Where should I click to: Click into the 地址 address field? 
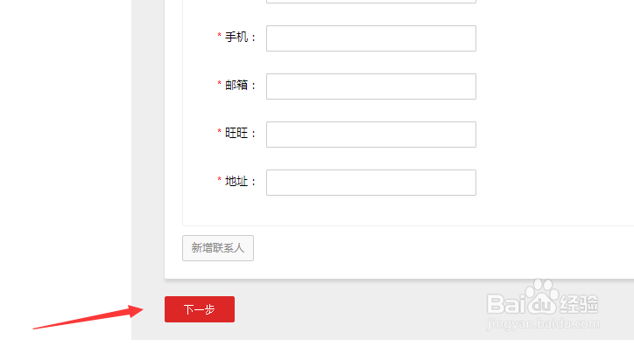[370, 183]
